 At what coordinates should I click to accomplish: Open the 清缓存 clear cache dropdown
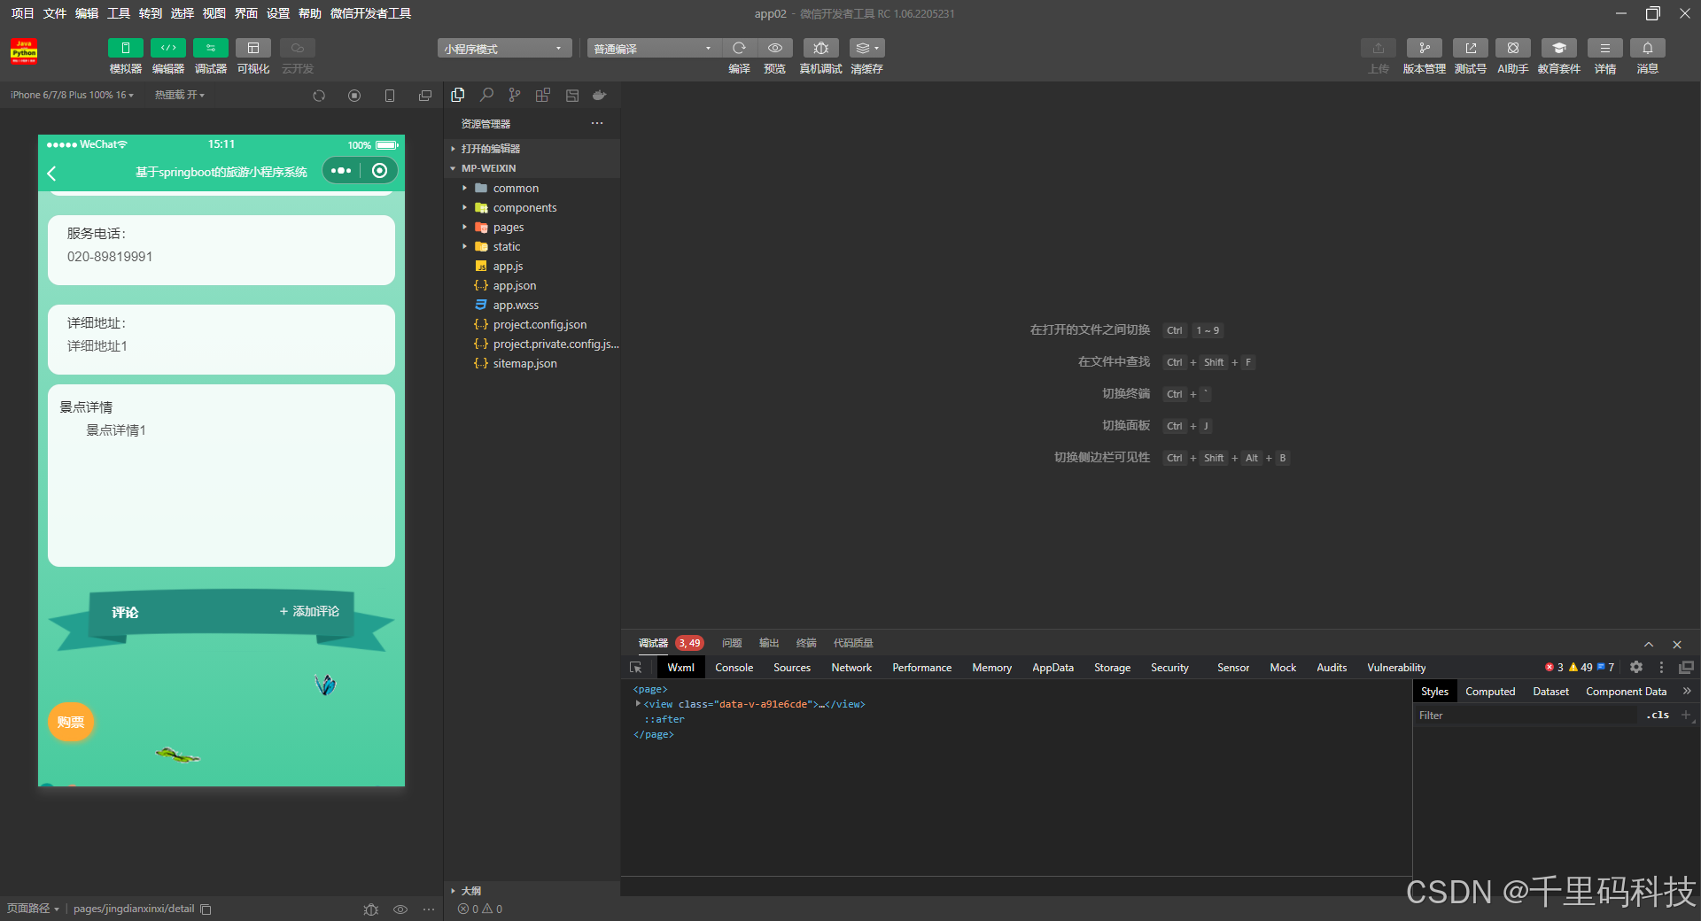point(866,48)
